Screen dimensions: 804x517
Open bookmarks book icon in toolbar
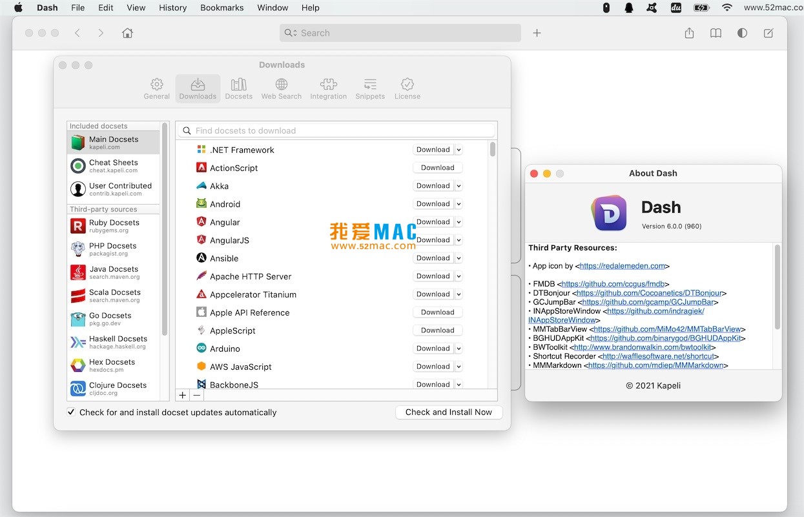716,33
